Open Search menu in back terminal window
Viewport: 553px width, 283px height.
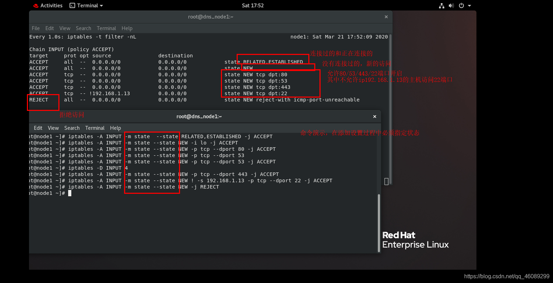tap(84, 28)
